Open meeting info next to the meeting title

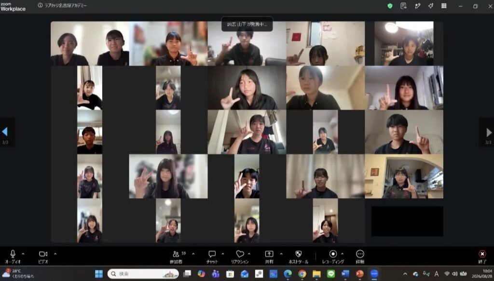[x=40, y=5]
